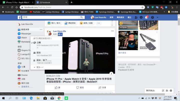Open friend requests icon in header

pyautogui.click(x=136, y=17)
